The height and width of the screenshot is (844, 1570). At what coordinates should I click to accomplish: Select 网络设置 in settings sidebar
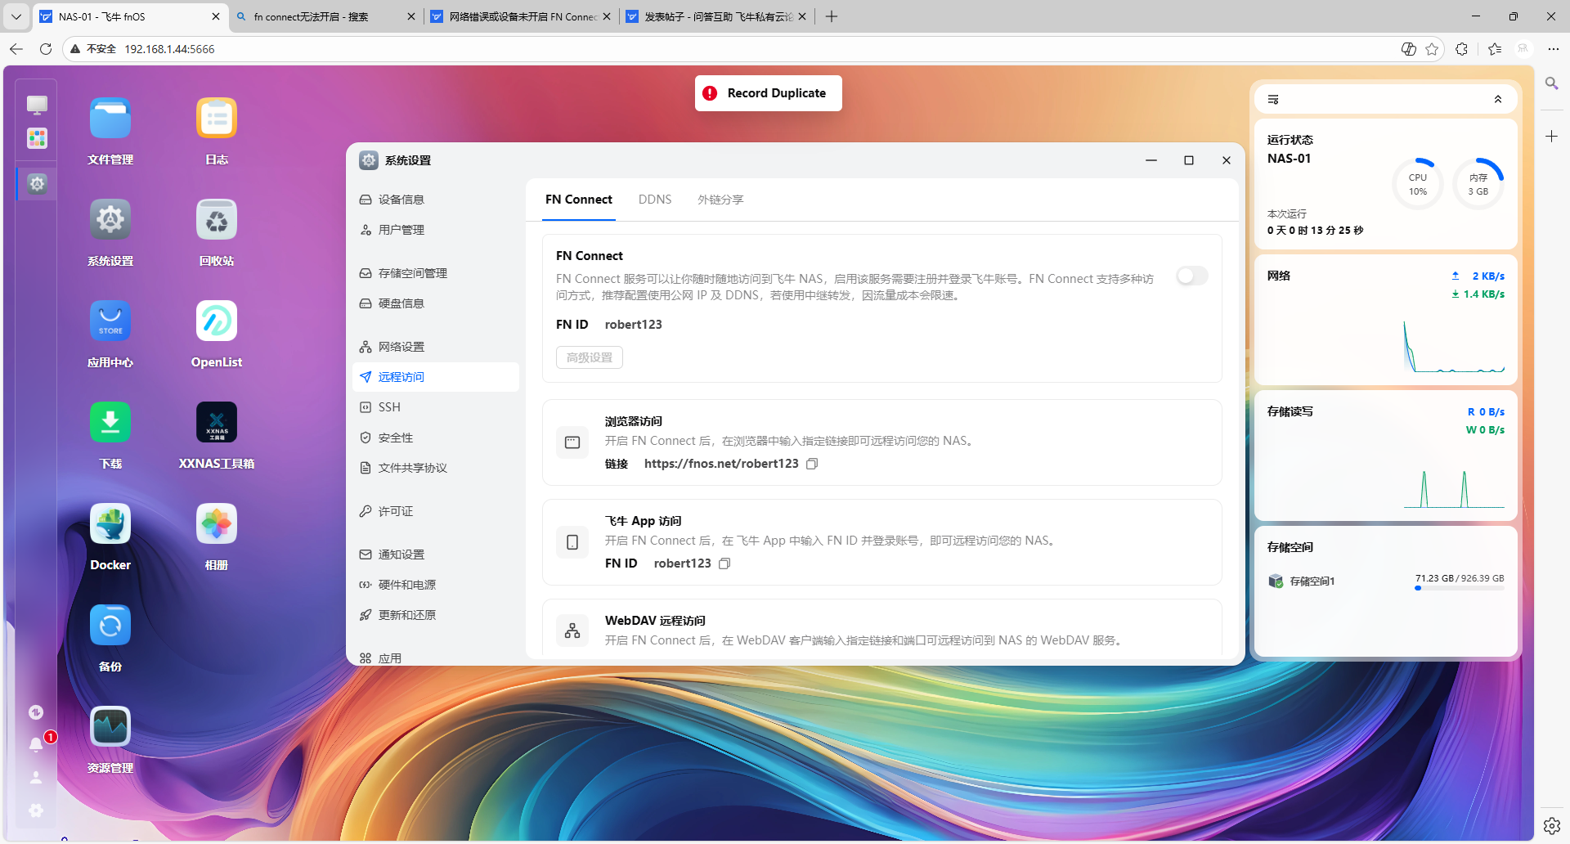401,347
